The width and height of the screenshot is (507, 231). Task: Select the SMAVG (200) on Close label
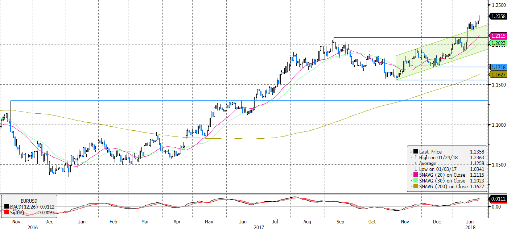click(442, 186)
